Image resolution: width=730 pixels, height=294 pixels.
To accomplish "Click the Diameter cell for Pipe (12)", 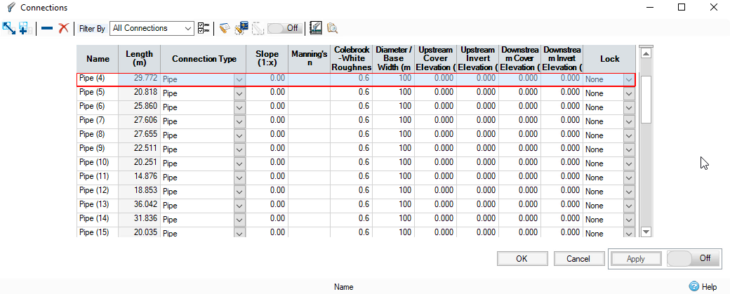I will tap(393, 190).
